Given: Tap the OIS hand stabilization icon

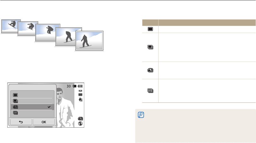Looking at the screenshot, I should (80, 100).
